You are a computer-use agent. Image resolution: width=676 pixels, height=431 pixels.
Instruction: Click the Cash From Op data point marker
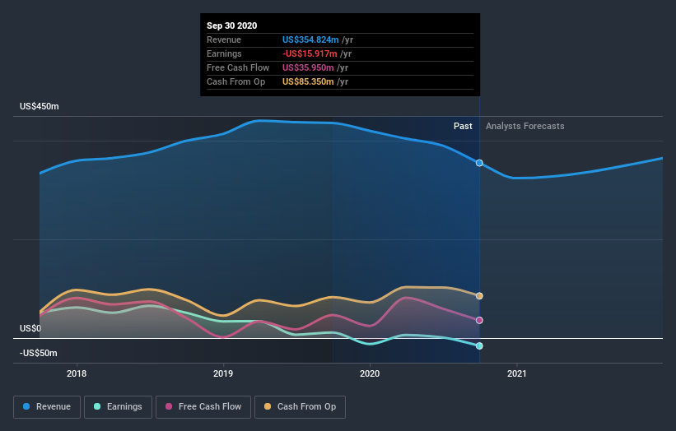(x=479, y=296)
